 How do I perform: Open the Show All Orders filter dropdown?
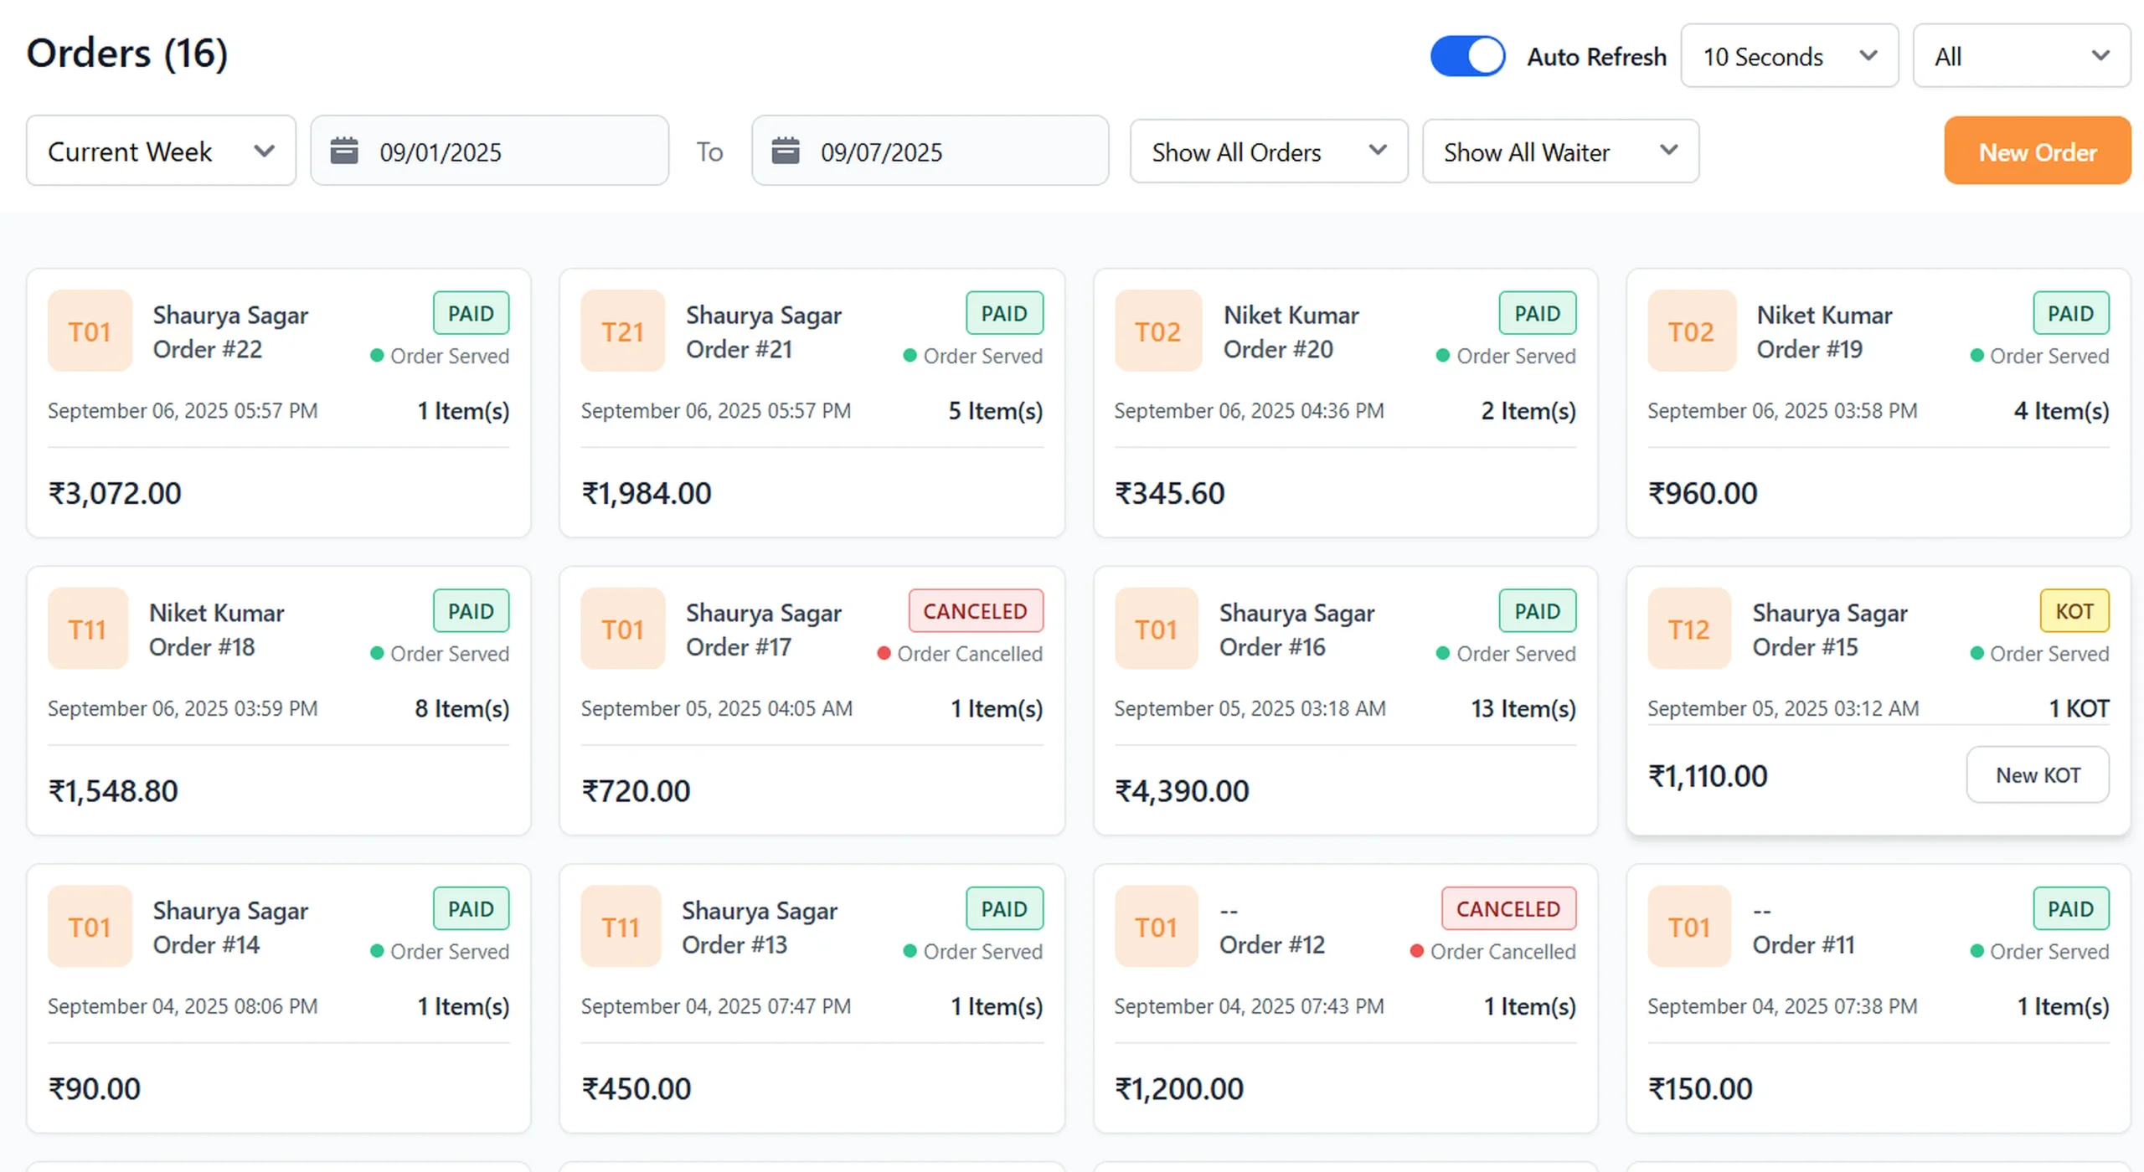click(x=1268, y=152)
